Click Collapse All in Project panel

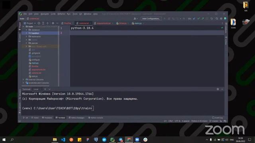(47, 23)
